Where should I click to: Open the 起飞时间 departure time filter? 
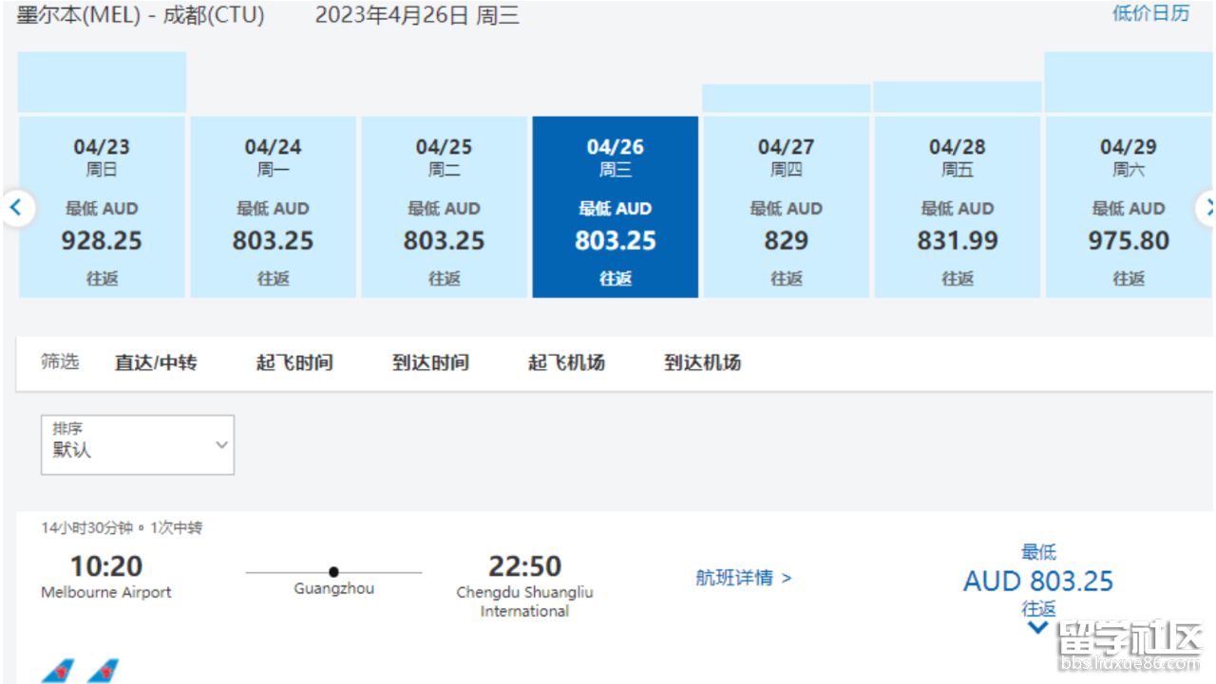[294, 362]
